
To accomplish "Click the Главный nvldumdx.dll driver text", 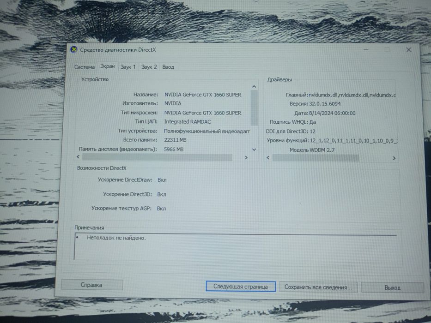I will click(x=340, y=95).
